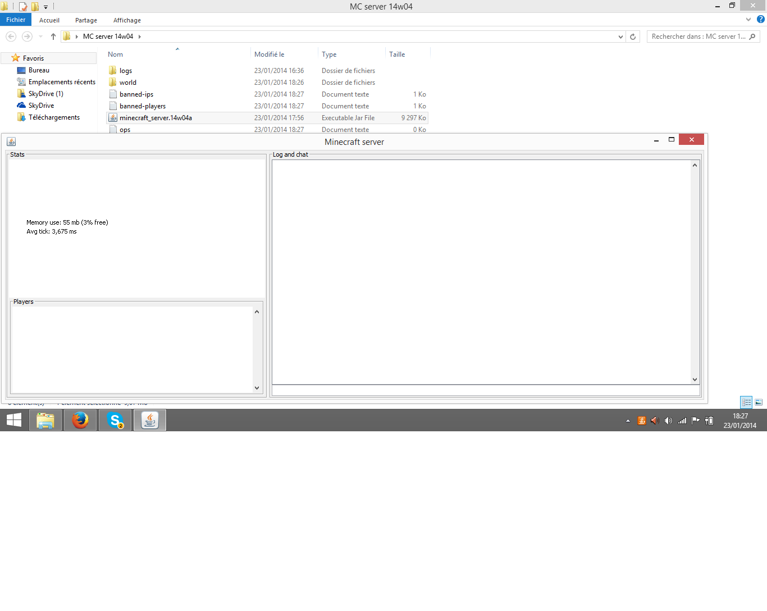The height and width of the screenshot is (611, 767).
Task: Click the Java Minecraft server taskbar icon
Action: click(x=150, y=420)
